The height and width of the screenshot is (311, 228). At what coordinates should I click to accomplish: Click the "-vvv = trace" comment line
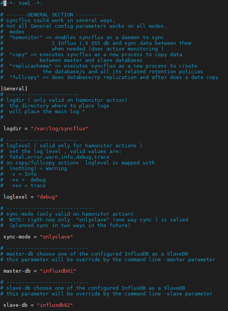pos(28,185)
